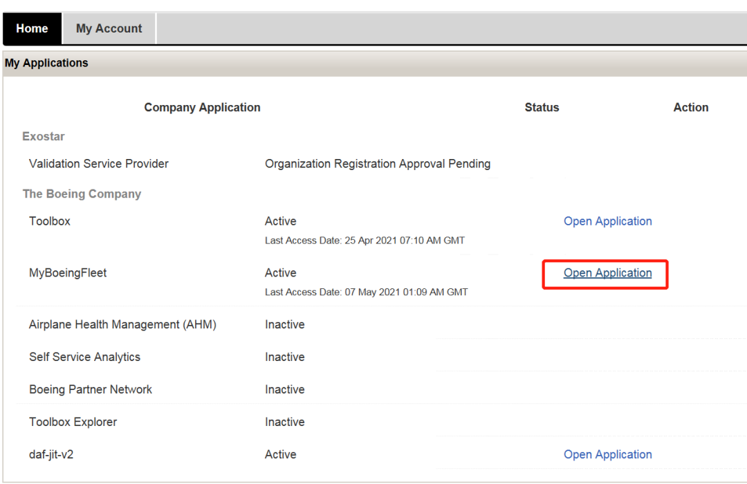This screenshot has height=484, width=747.
Task: Open the My Account tab
Action: (x=109, y=28)
